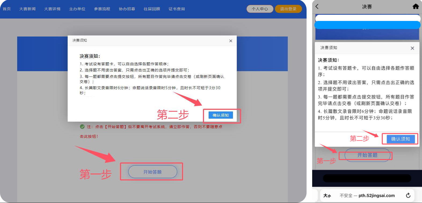The image size is (422, 203).
Task: Open the 证书查询 page
Action: pyautogui.click(x=177, y=9)
